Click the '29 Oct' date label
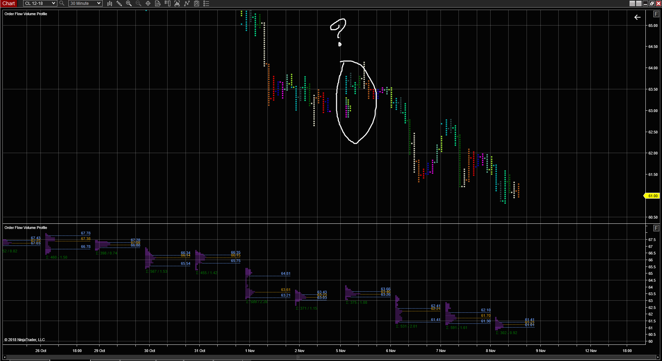 [x=100, y=351]
